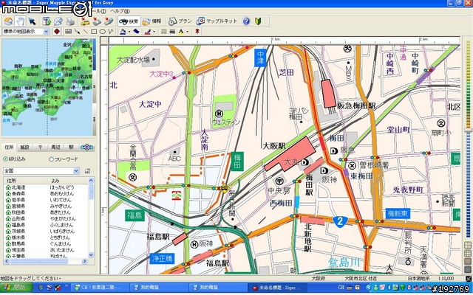Click the small icon beside 全国 dropdown
473x295 pixels.
[87, 171]
